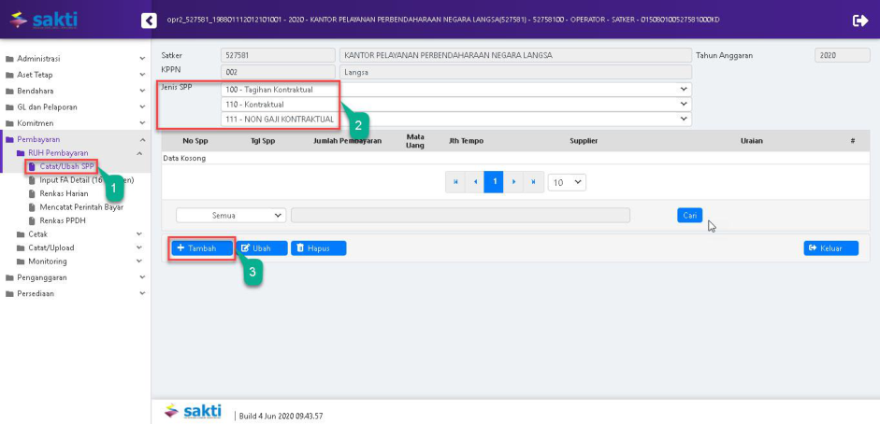Open the Jenis SPP 100 - Tagihan Kontraktual dropdown
This screenshot has width=880, height=424.
pos(455,90)
